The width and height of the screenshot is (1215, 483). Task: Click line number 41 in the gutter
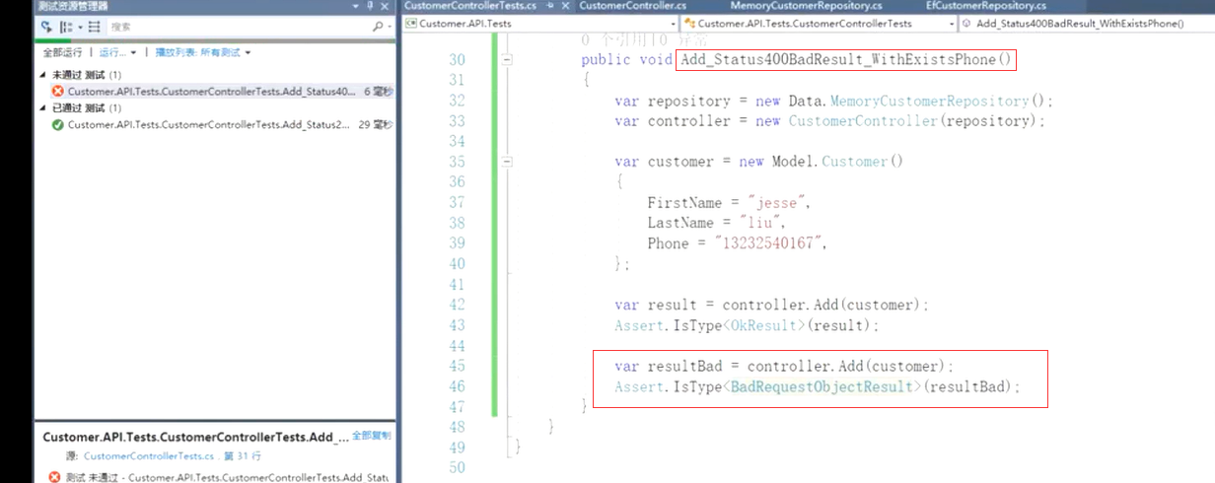pos(456,284)
